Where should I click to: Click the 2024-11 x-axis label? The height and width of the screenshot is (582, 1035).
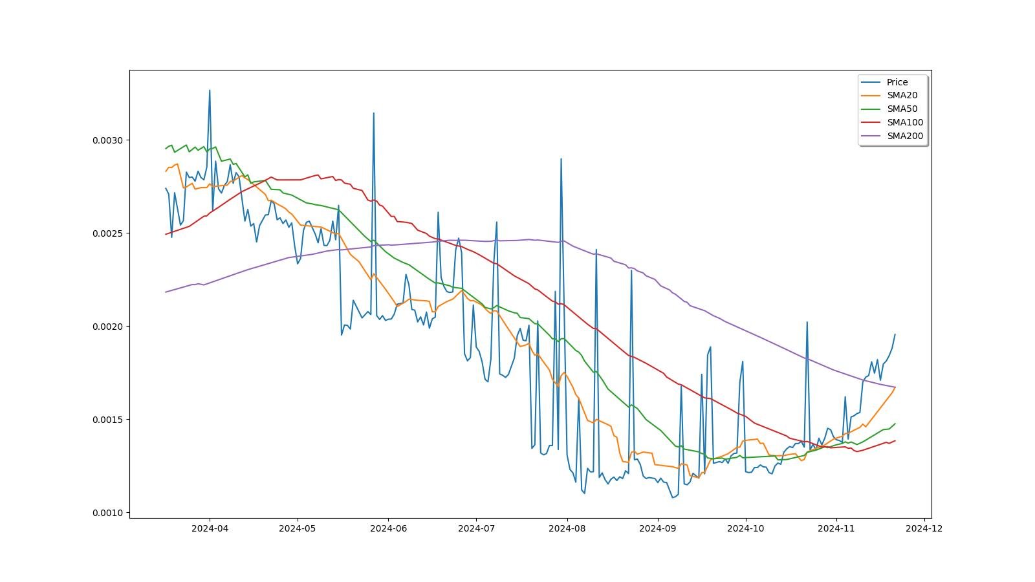pos(836,528)
